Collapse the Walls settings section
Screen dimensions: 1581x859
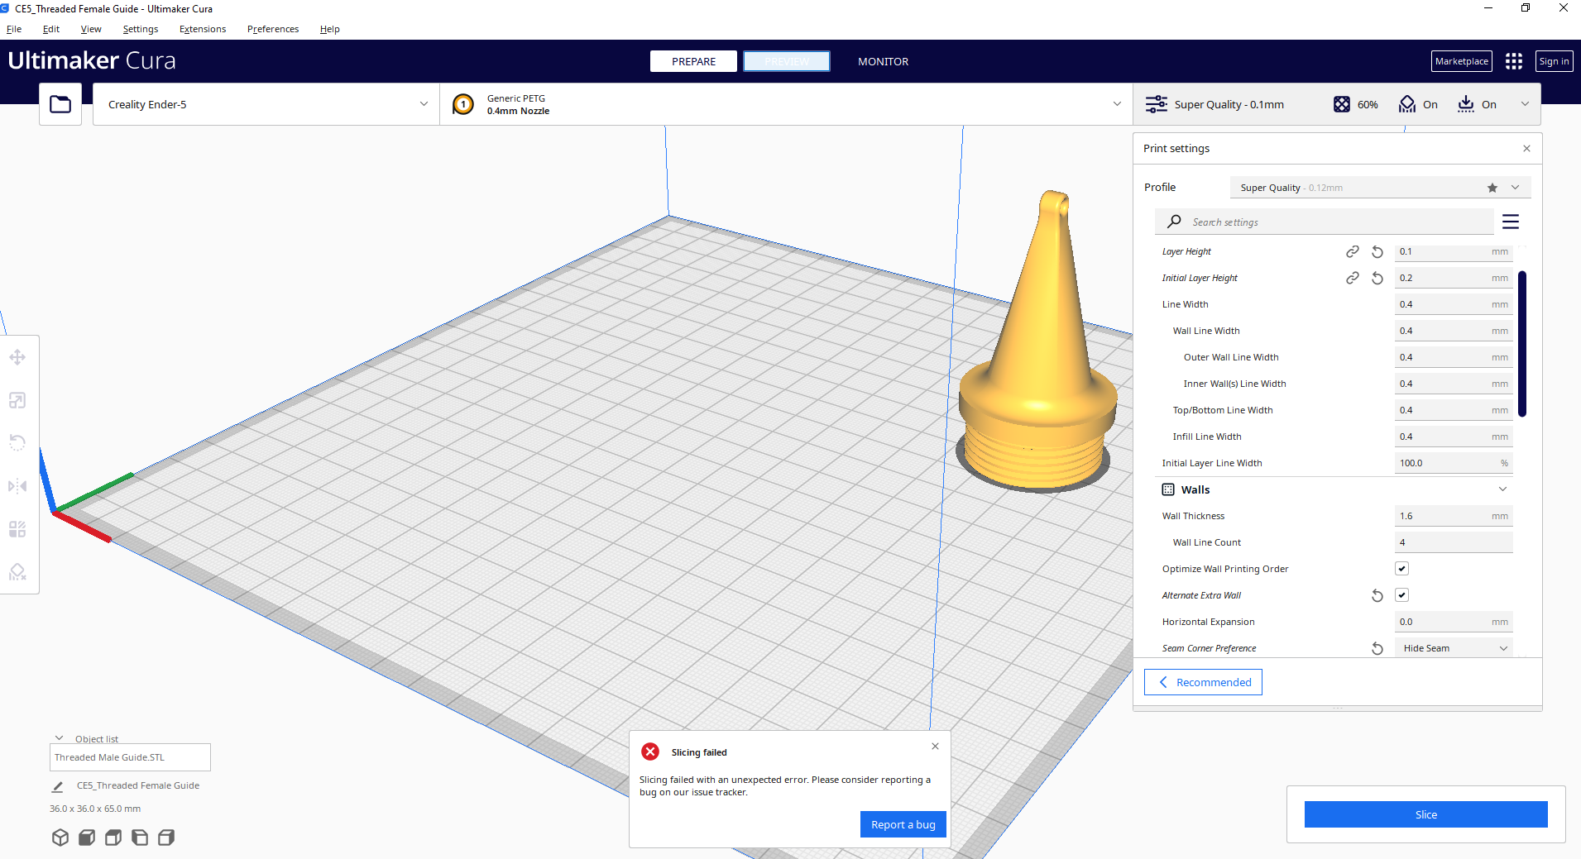coord(1502,489)
